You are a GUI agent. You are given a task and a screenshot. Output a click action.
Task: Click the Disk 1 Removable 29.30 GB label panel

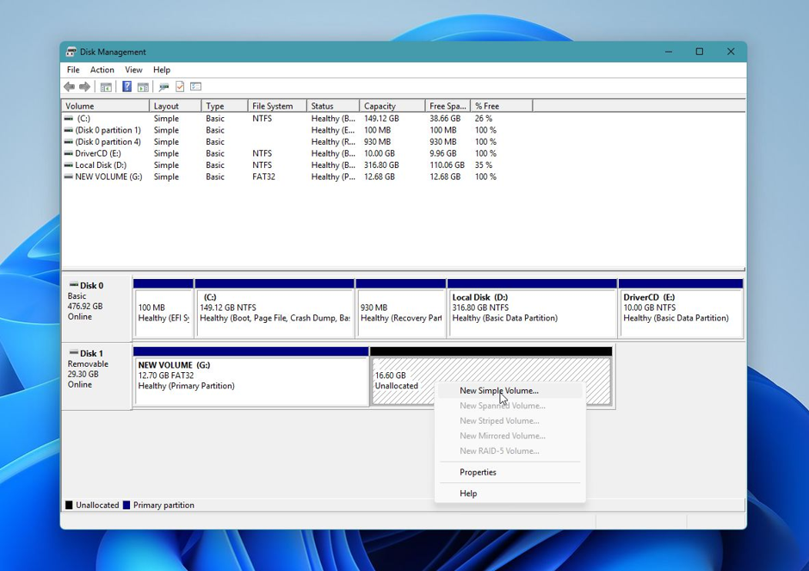(96, 376)
